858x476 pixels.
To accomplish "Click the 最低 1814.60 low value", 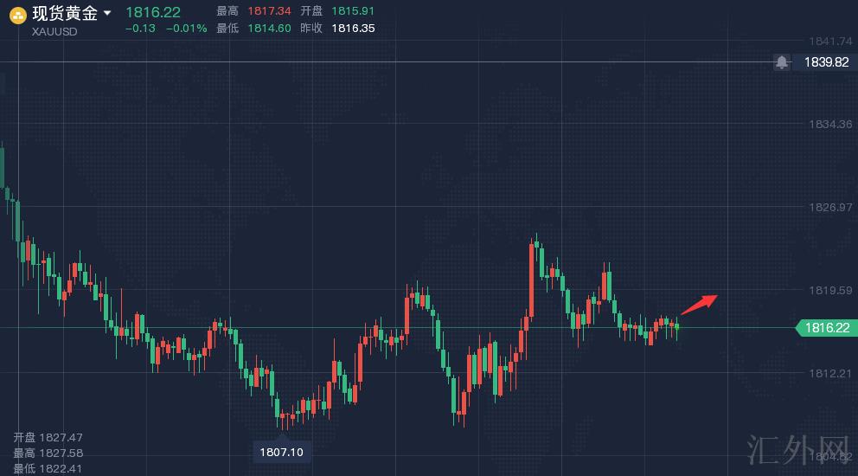I will click(x=267, y=28).
